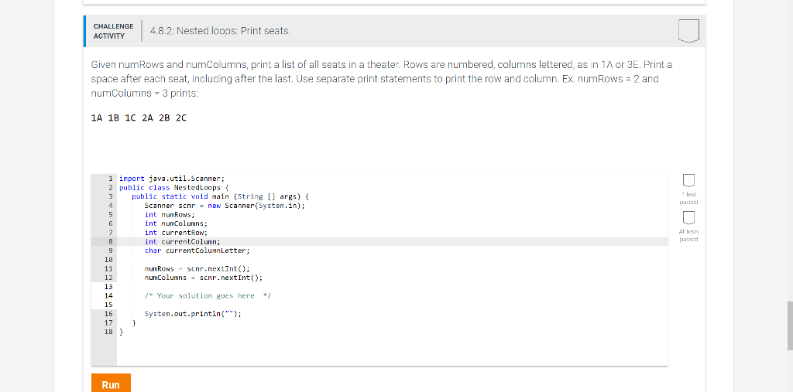Click line number 18 in the gutter
The width and height of the screenshot is (793, 392).
tap(108, 332)
